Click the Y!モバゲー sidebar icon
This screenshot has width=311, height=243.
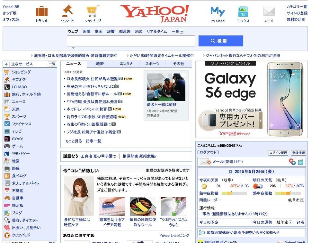(7, 154)
